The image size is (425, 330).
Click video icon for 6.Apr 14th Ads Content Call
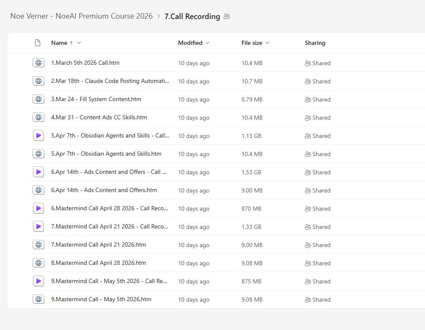click(38, 172)
